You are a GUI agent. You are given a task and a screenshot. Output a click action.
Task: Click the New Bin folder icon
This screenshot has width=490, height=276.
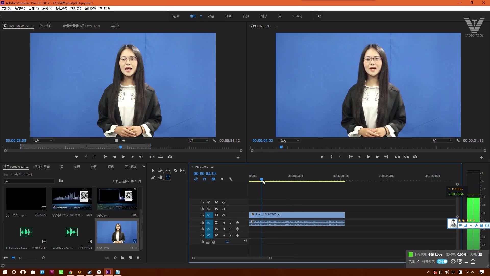pyautogui.click(x=123, y=258)
